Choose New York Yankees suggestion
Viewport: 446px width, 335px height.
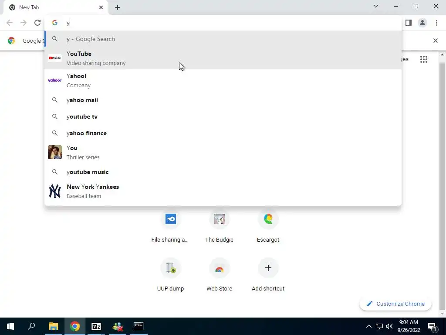pyautogui.click(x=223, y=191)
